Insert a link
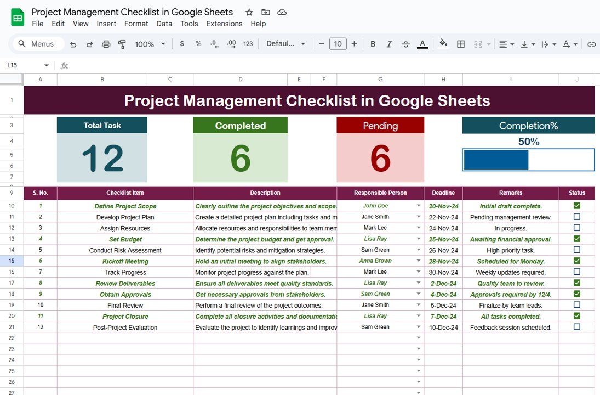This screenshot has width=600, height=395. tap(592, 44)
